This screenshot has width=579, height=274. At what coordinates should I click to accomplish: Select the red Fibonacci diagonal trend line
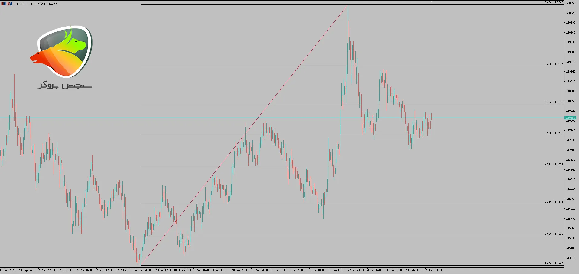click(244, 135)
